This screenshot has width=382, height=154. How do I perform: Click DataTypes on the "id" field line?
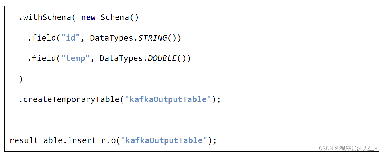(x=112, y=38)
